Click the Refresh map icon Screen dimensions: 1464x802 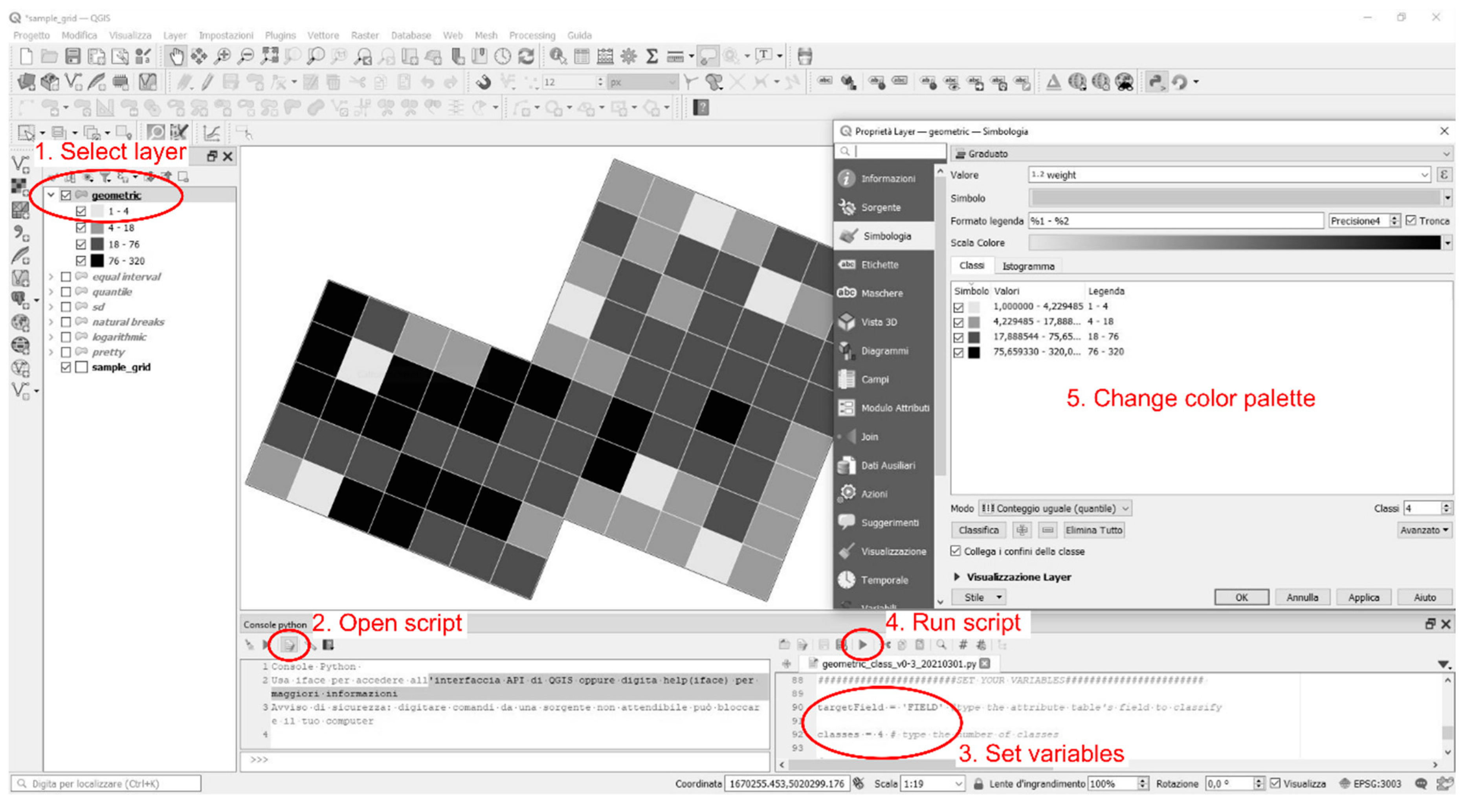[527, 56]
